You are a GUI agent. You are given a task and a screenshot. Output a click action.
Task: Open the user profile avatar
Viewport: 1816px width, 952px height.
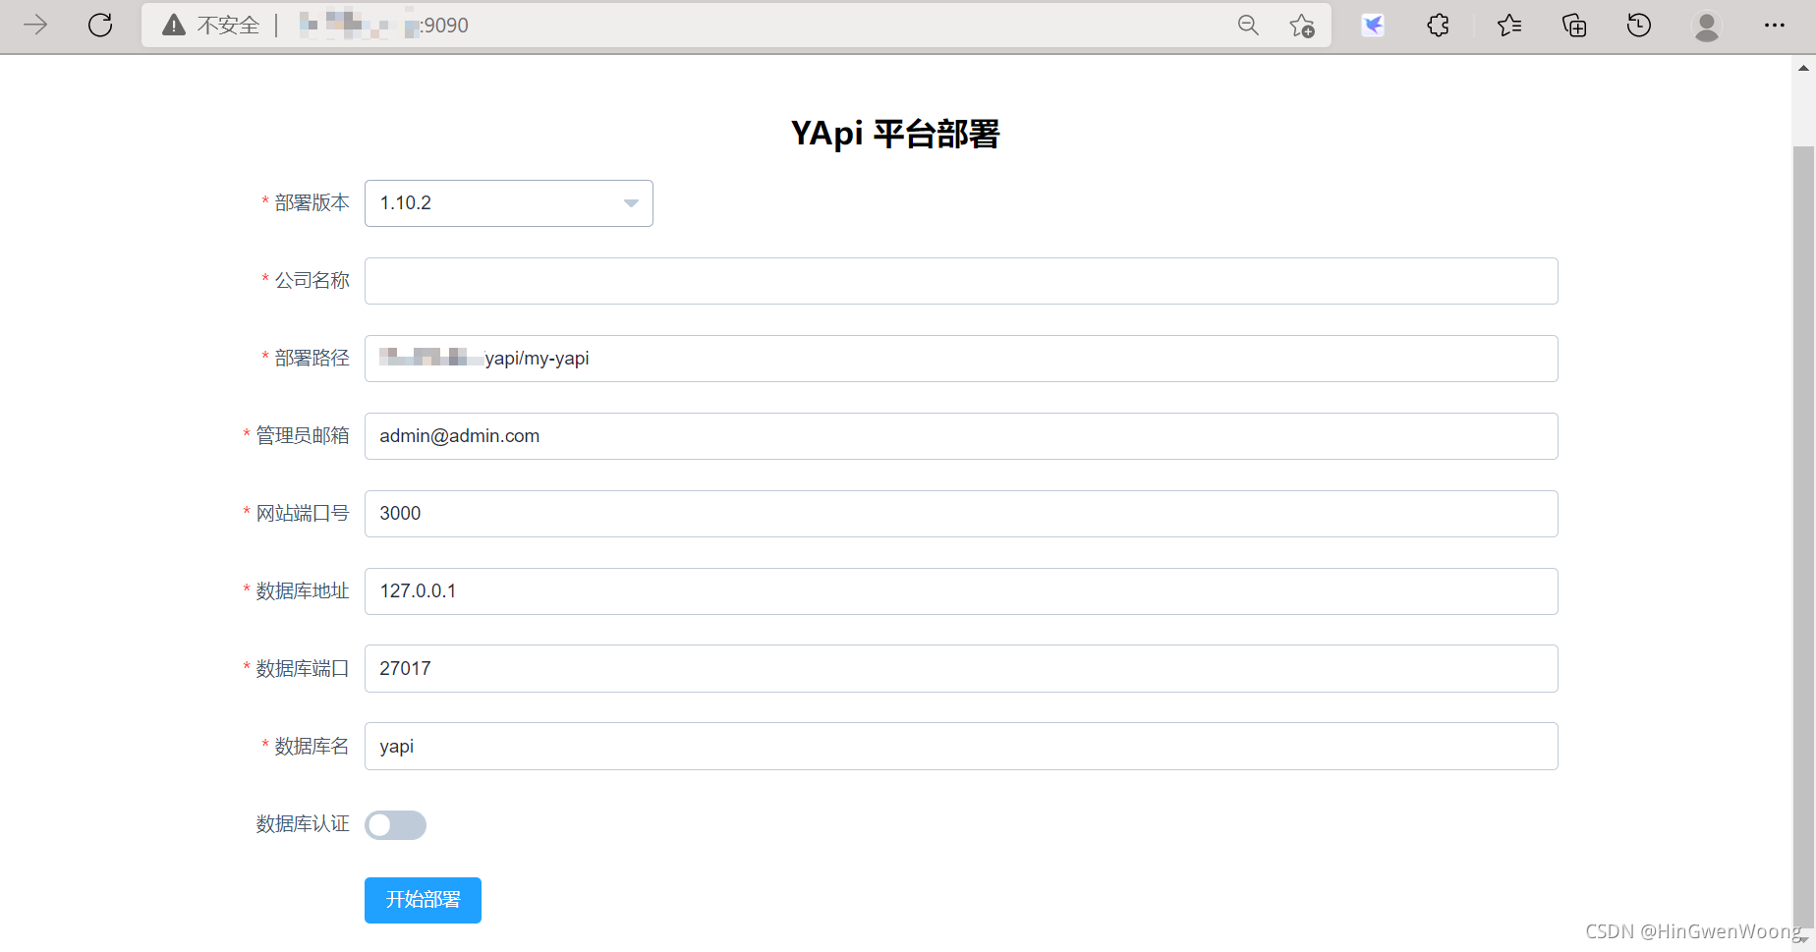coord(1707,27)
